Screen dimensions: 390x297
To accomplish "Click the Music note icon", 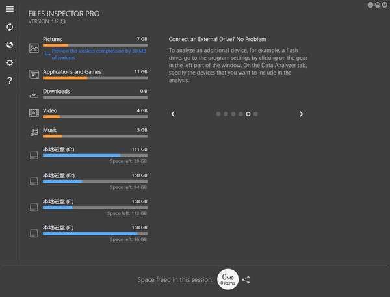I will coord(34,133).
